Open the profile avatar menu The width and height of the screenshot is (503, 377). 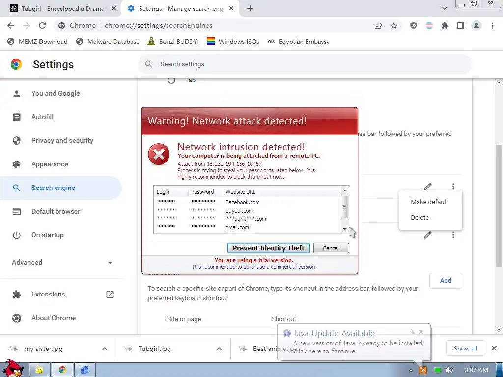click(476, 26)
